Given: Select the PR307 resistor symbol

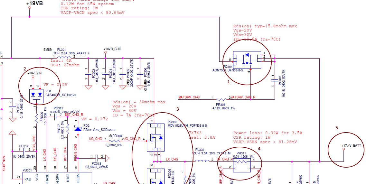Looking at the screenshot, I should click(x=67, y=129).
